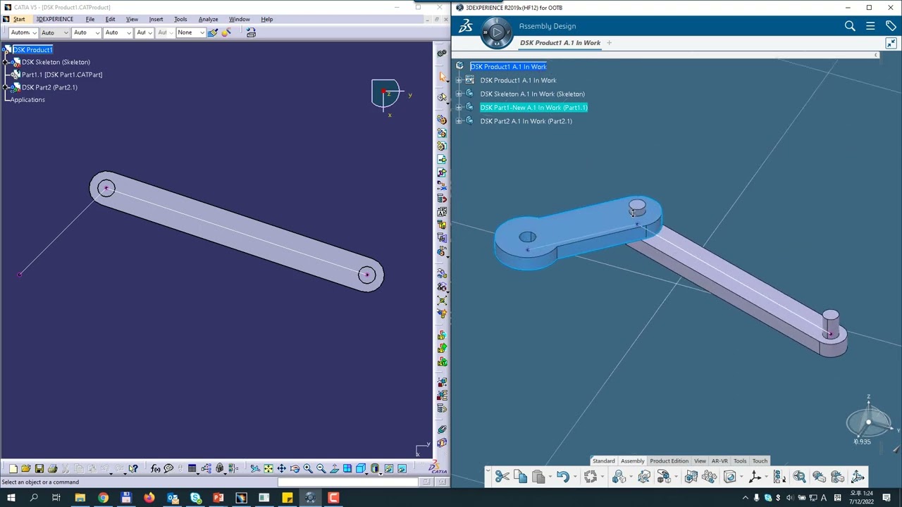This screenshot has width=902, height=507.
Task: Save with the floppy disk icon in CATIA
Action: [x=39, y=468]
